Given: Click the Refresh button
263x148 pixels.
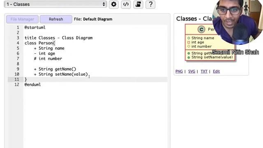Looking at the screenshot, I should click(x=56, y=19).
